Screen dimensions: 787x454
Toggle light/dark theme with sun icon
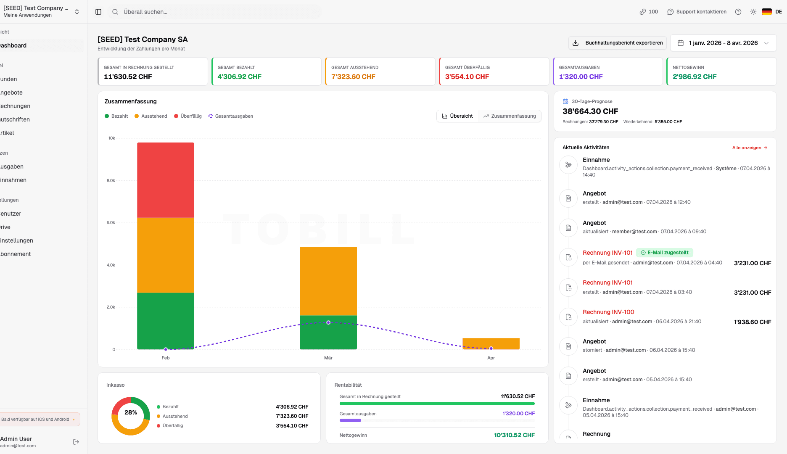(x=753, y=12)
